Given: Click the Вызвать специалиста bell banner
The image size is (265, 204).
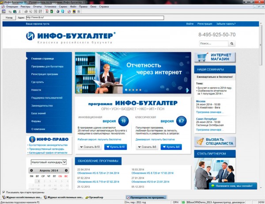Looking at the screenshot, I should coord(215,142).
